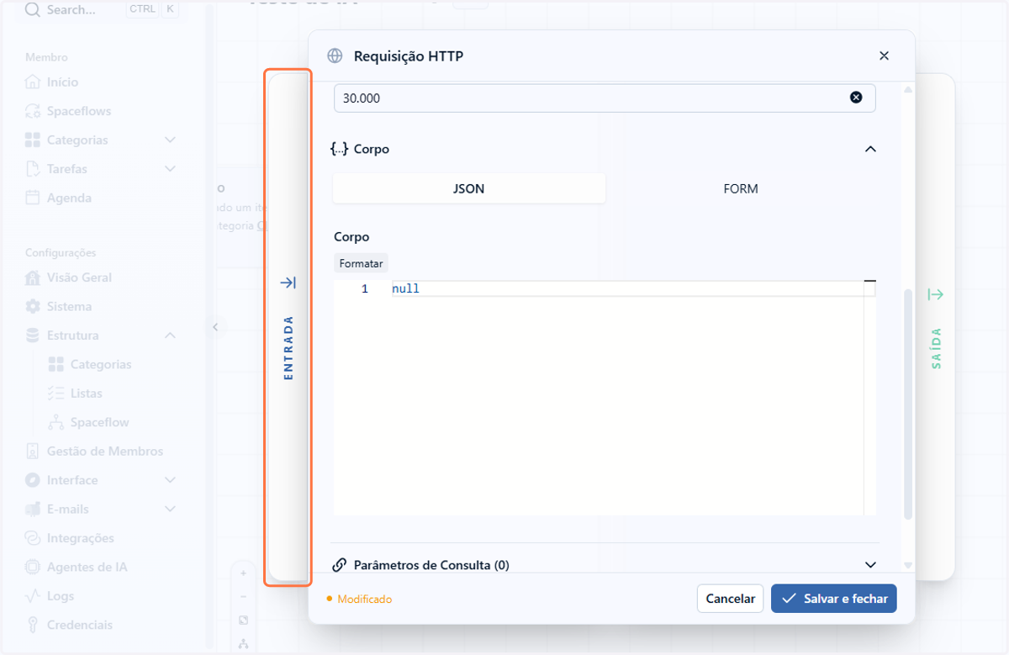Close the Requisição HTTP dialog
The height and width of the screenshot is (655, 1009).
884,55
